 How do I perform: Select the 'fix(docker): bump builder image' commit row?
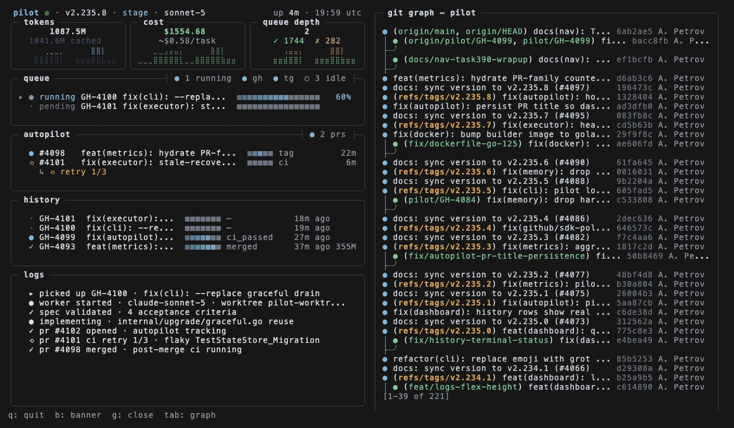point(543,135)
